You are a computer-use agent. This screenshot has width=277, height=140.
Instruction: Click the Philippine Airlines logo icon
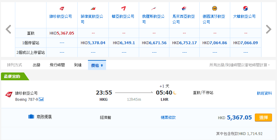click(x=93, y=8)
